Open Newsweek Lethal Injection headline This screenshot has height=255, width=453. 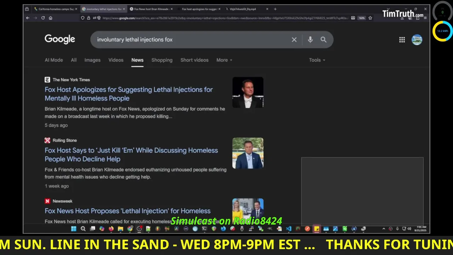pos(127,211)
